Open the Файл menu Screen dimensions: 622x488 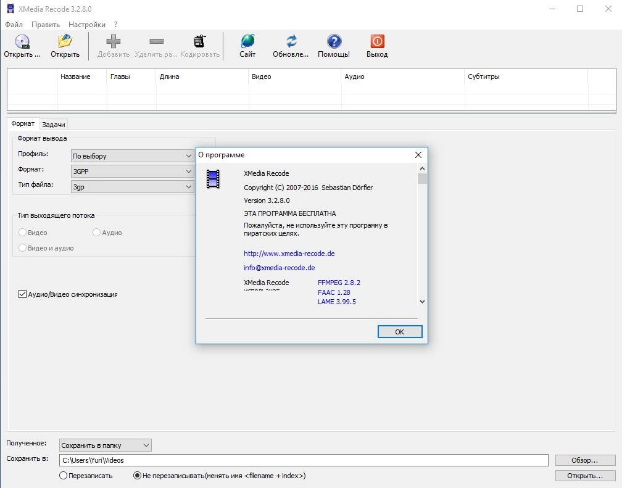coord(14,25)
